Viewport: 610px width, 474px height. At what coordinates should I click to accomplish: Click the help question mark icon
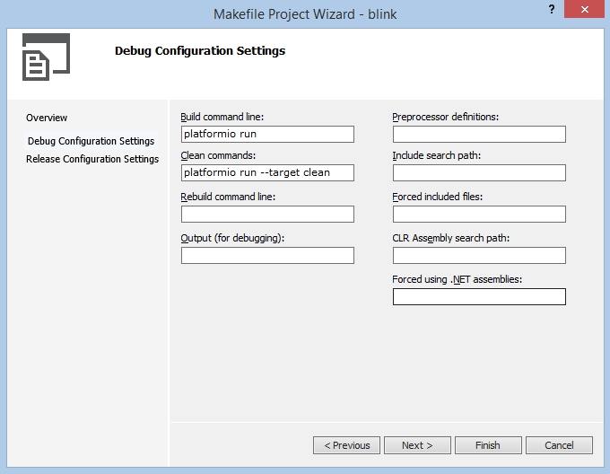(x=552, y=9)
